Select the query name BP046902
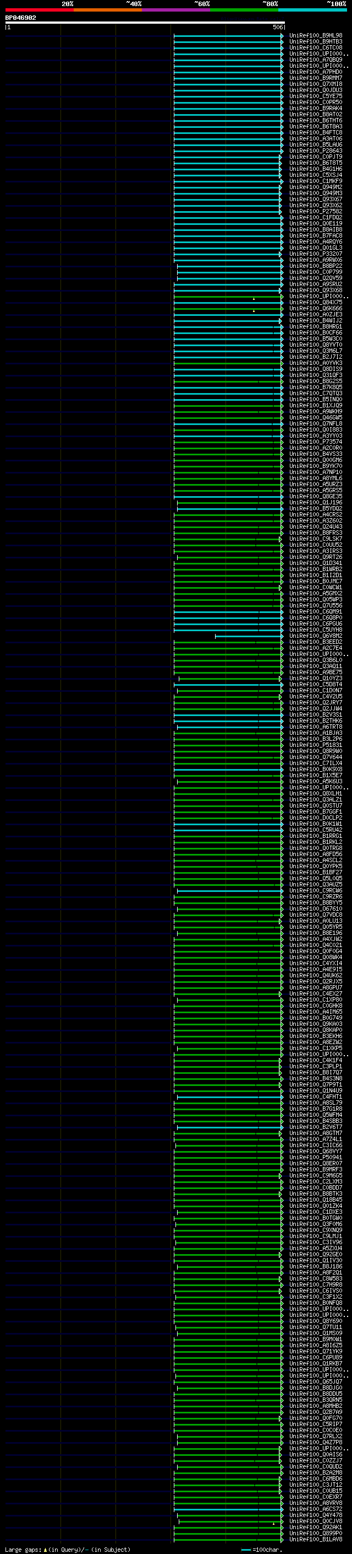The height and width of the screenshot is (1554, 352). tap(20, 18)
